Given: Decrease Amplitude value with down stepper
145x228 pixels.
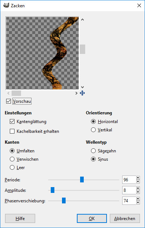Looking at the screenshot, I should click(138, 192).
